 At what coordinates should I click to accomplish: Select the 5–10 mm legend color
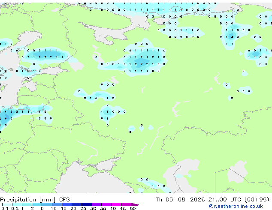pyautogui.click(x=47, y=204)
